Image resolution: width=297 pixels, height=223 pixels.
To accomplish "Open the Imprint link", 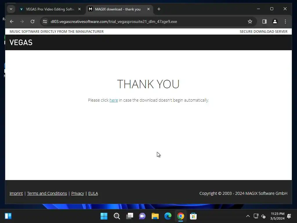I will [x=16, y=193].
